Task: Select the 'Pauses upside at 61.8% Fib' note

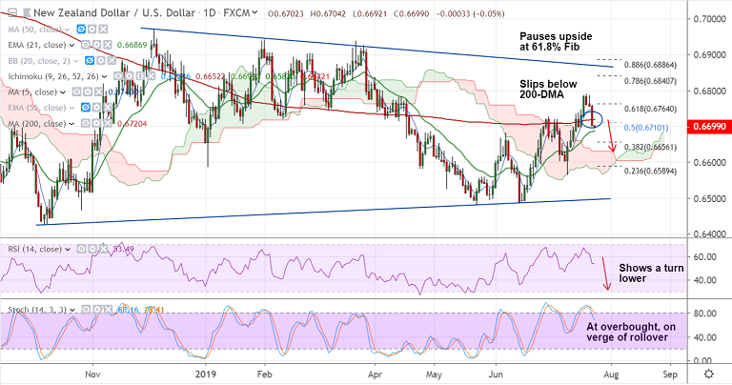Action: [556, 42]
